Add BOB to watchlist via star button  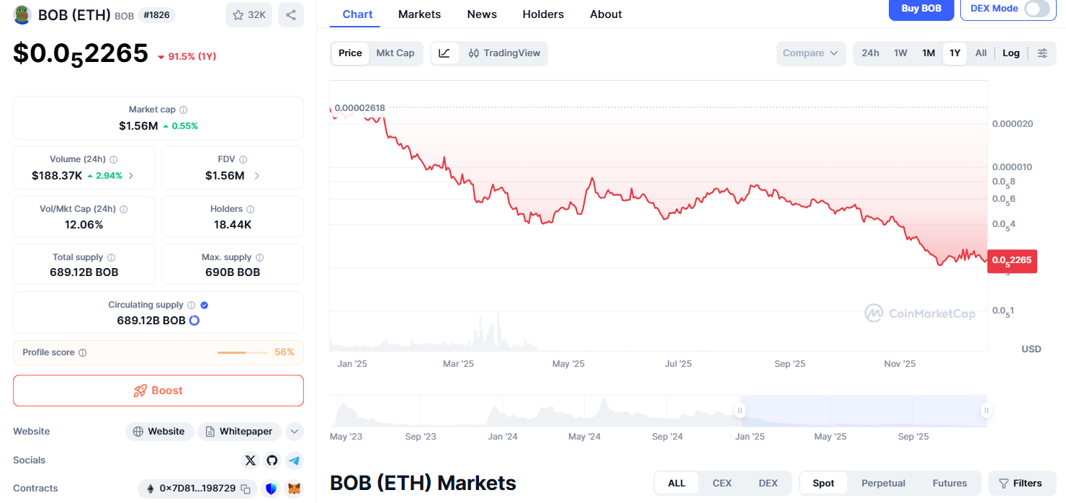[x=248, y=14]
